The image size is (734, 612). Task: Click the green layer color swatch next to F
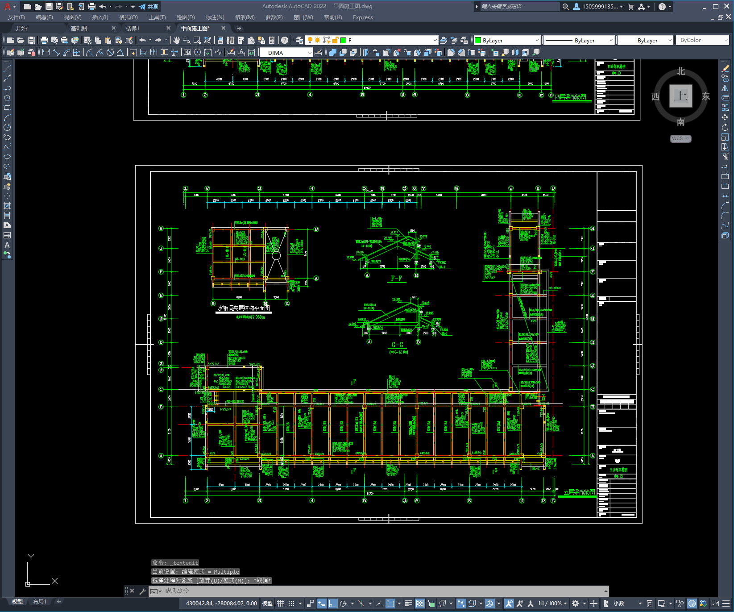(x=344, y=40)
